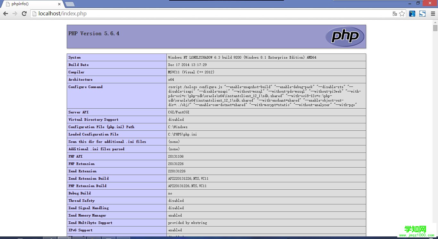
Task: Click the Configuration File (php.ini) Path label
Action: pos(101,127)
